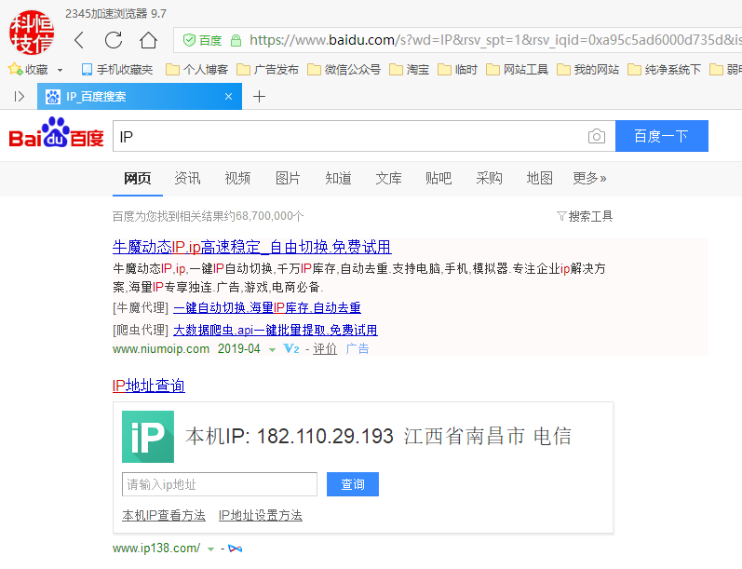Open the 我的网站 bookmark folder
This screenshot has height=569, width=742.
tap(588, 70)
